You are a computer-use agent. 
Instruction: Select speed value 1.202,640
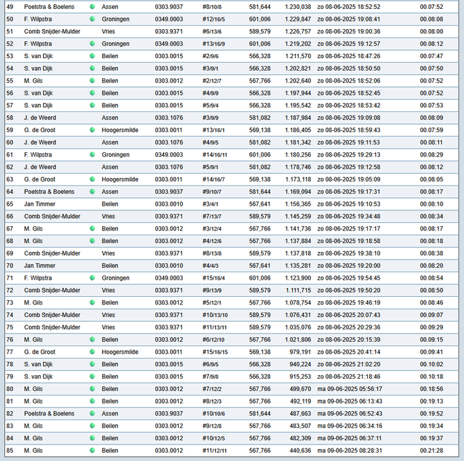coord(298,81)
